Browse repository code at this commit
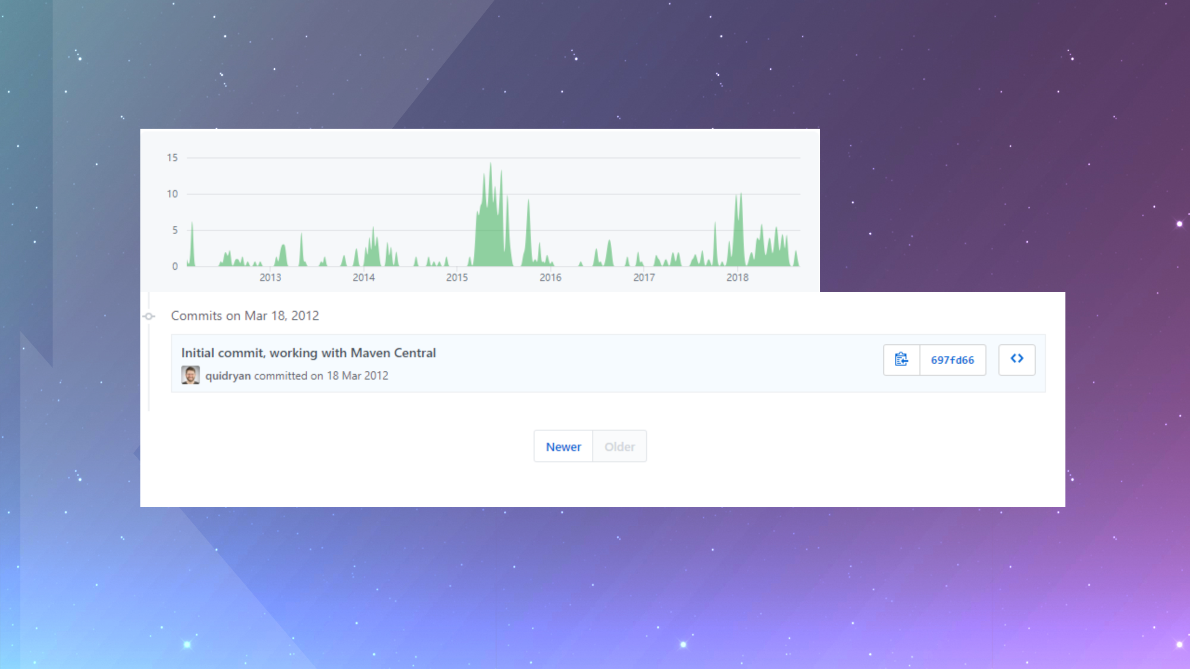 point(1017,360)
